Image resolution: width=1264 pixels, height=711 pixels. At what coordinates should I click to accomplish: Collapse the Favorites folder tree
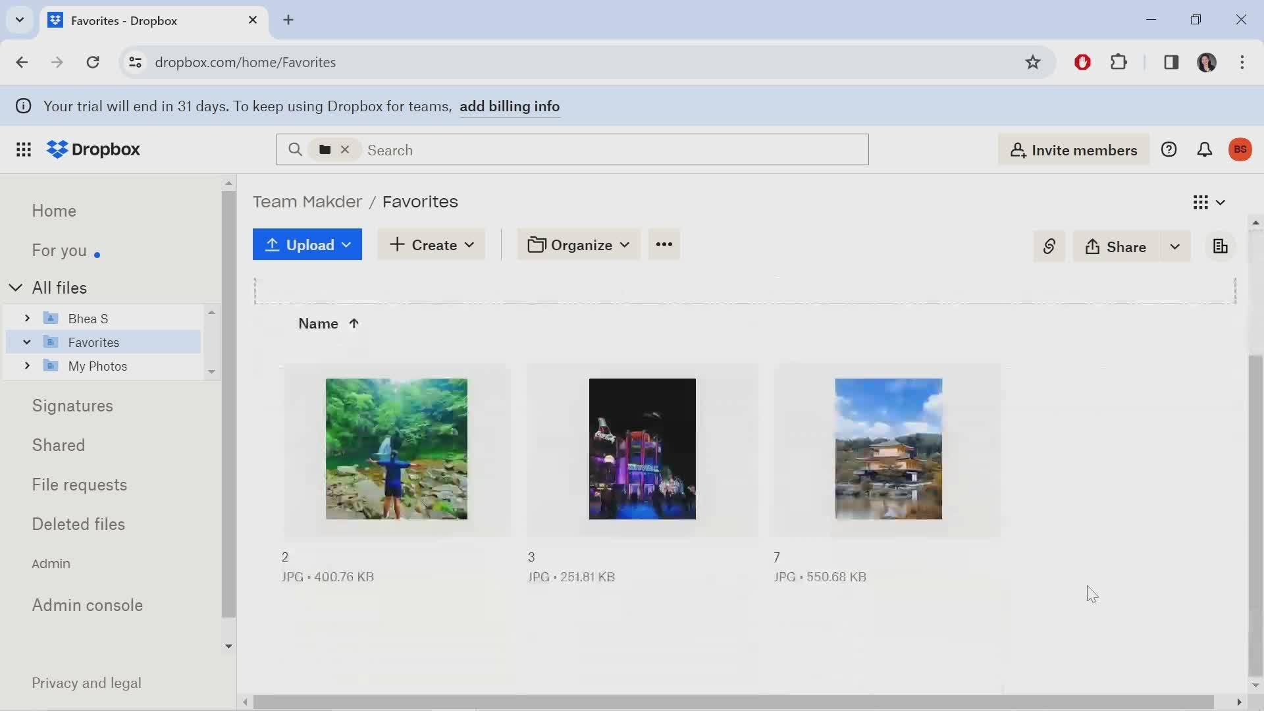27,342
